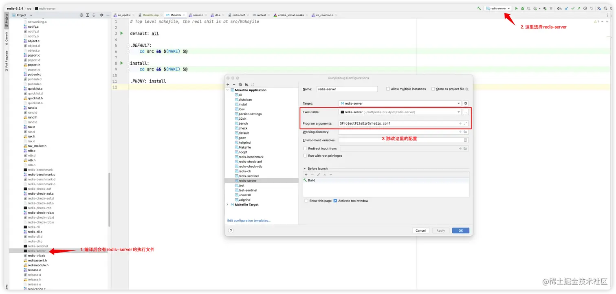Click Collapse All icon in Project panel
Viewport: 616px width, 294px height.
tap(94, 15)
